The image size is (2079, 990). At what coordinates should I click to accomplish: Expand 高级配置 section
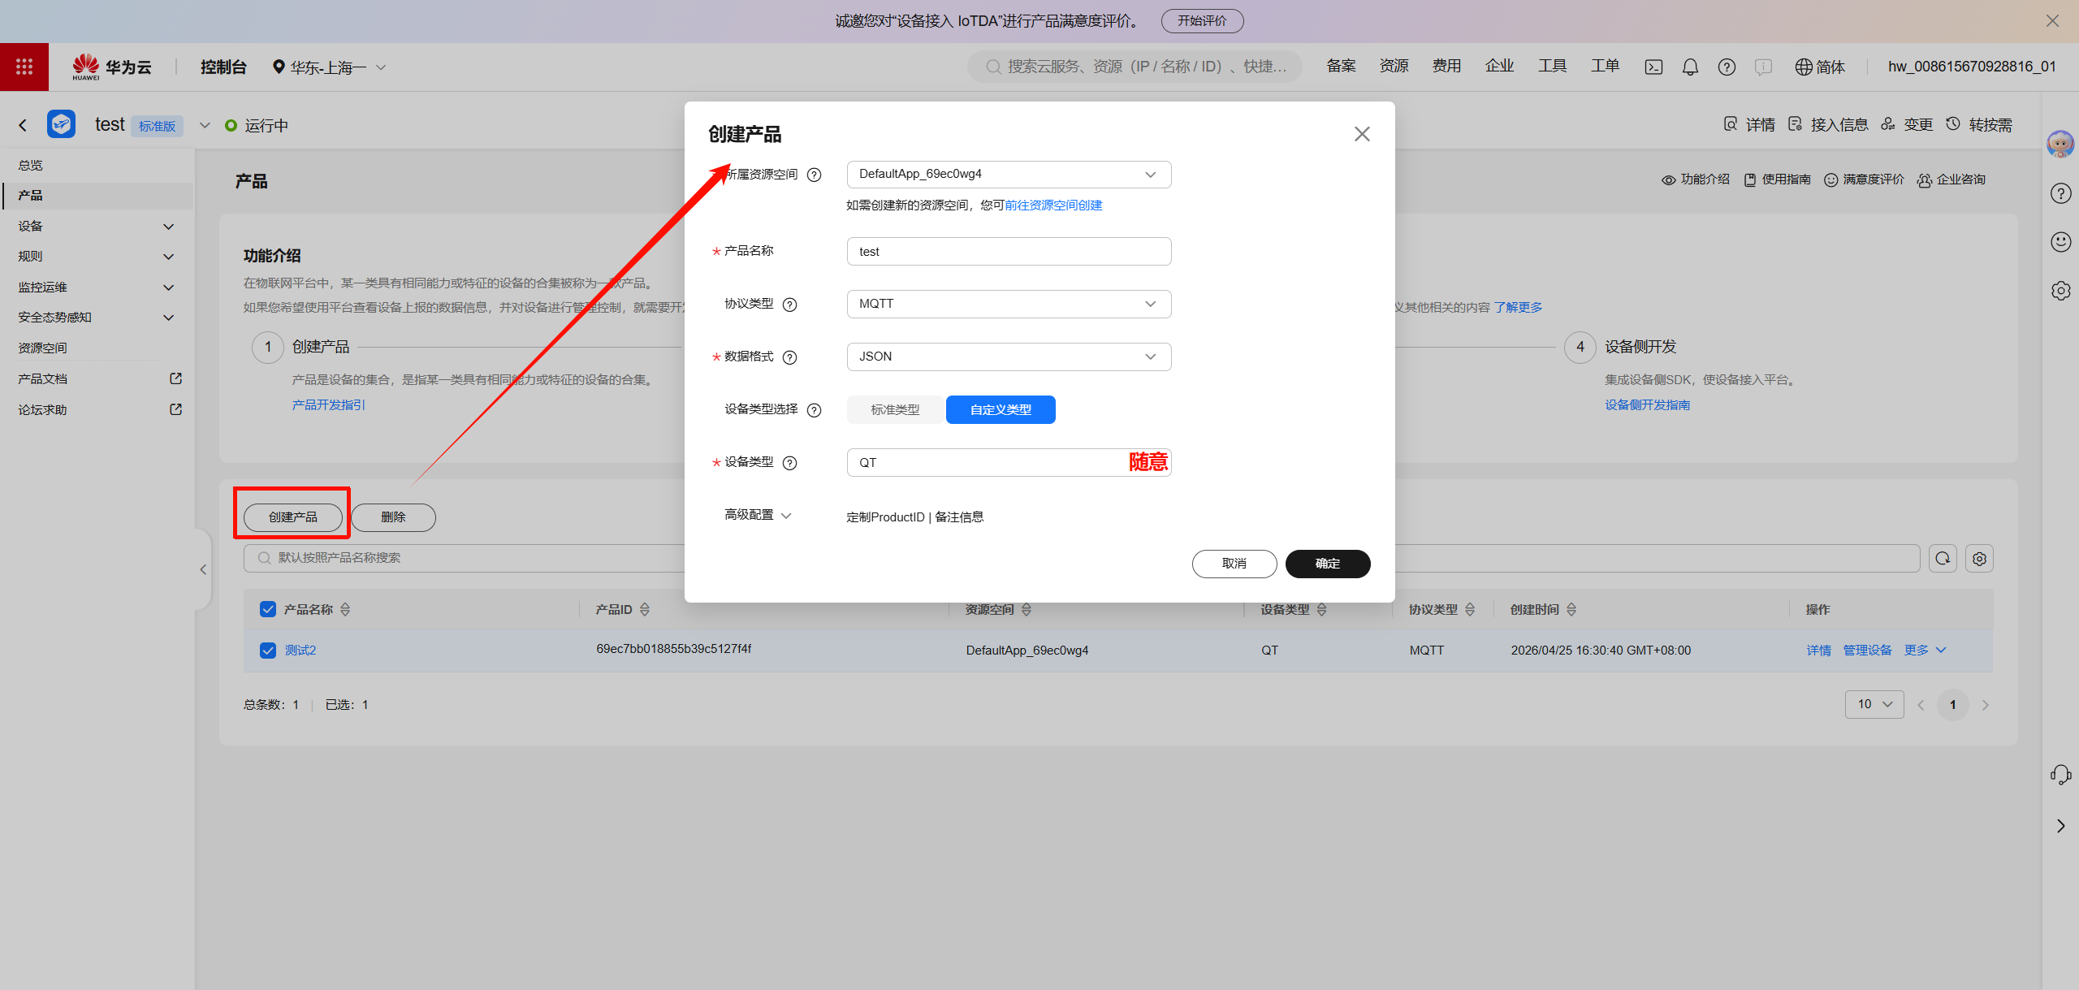coord(758,515)
